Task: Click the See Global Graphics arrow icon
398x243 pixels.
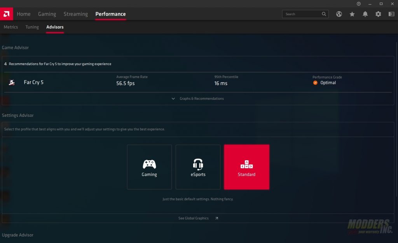Action: pyautogui.click(x=216, y=218)
